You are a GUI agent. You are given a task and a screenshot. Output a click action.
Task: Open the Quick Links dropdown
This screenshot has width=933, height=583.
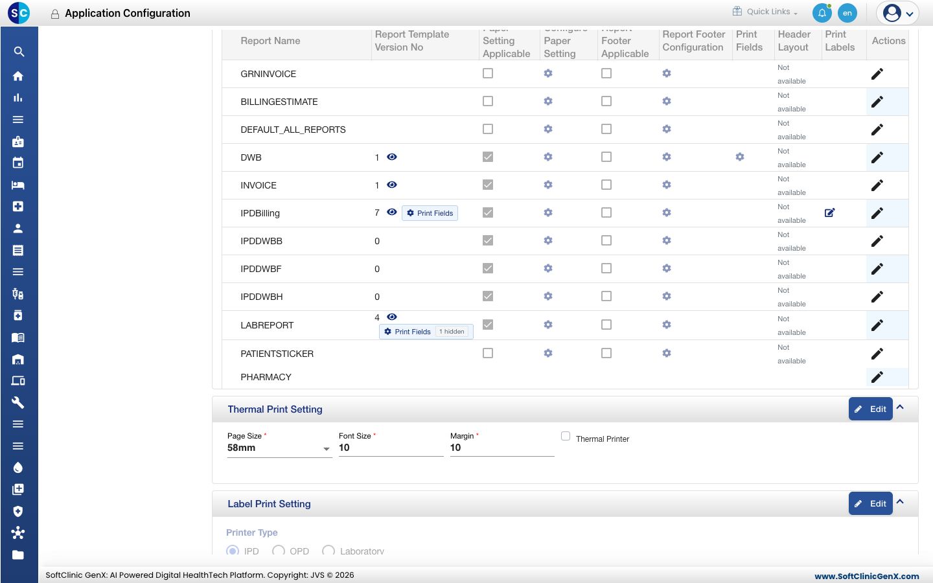[765, 12]
